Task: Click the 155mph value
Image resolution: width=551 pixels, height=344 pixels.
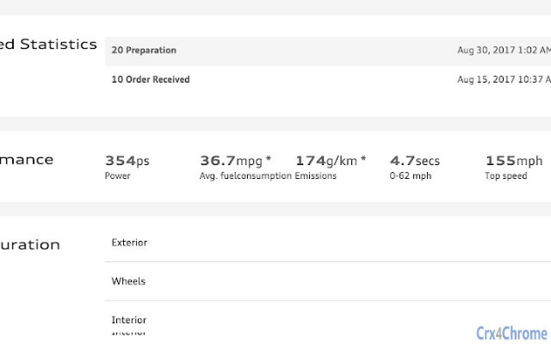Action: coord(513,161)
